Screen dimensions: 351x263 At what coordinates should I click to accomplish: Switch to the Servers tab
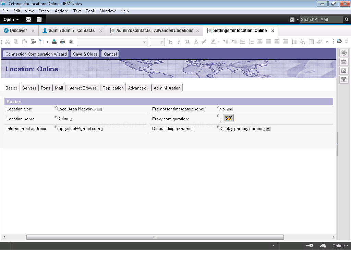coord(29,88)
